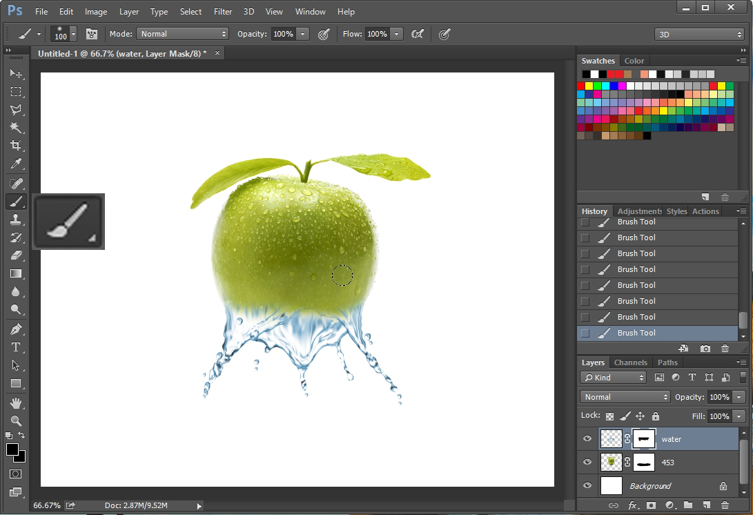The width and height of the screenshot is (753, 515).
Task: Toggle lock all
Action: coord(656,416)
